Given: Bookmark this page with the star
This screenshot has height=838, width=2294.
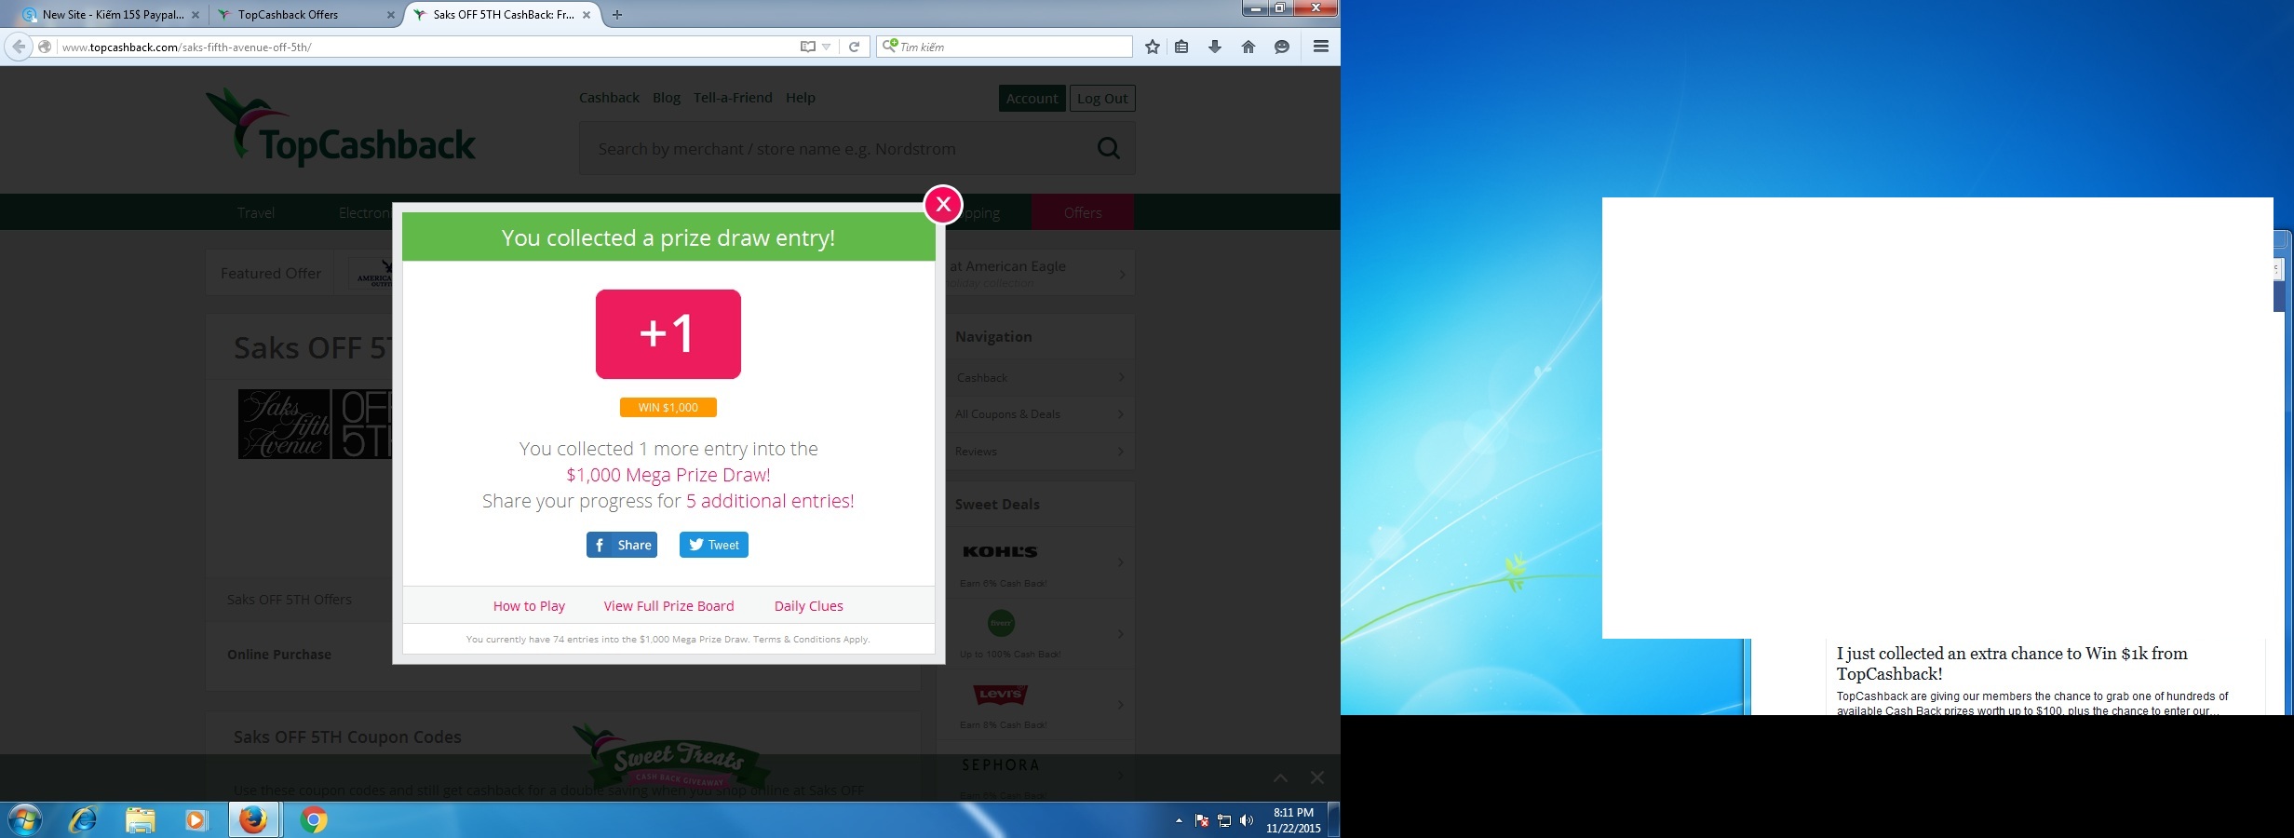Looking at the screenshot, I should (x=1153, y=47).
